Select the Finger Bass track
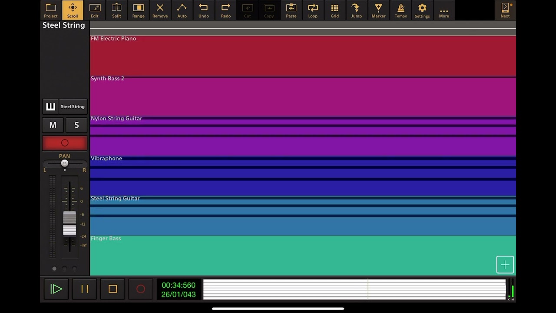 pyautogui.click(x=303, y=256)
